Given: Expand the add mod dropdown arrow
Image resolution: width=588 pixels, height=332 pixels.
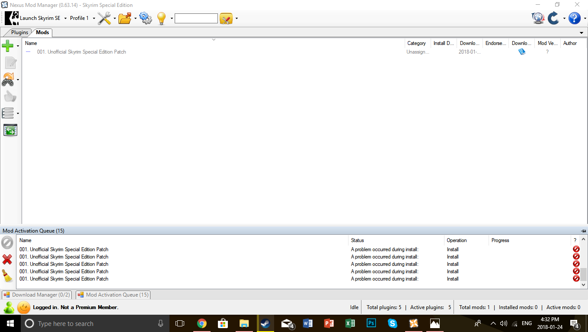Looking at the screenshot, I should 18,45.
